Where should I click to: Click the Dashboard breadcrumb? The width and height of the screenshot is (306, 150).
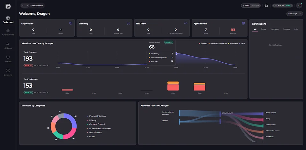[36, 5]
